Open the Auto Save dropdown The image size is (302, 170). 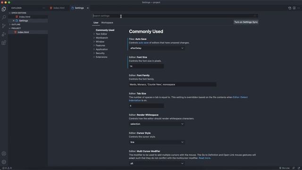pyautogui.click(x=157, y=48)
